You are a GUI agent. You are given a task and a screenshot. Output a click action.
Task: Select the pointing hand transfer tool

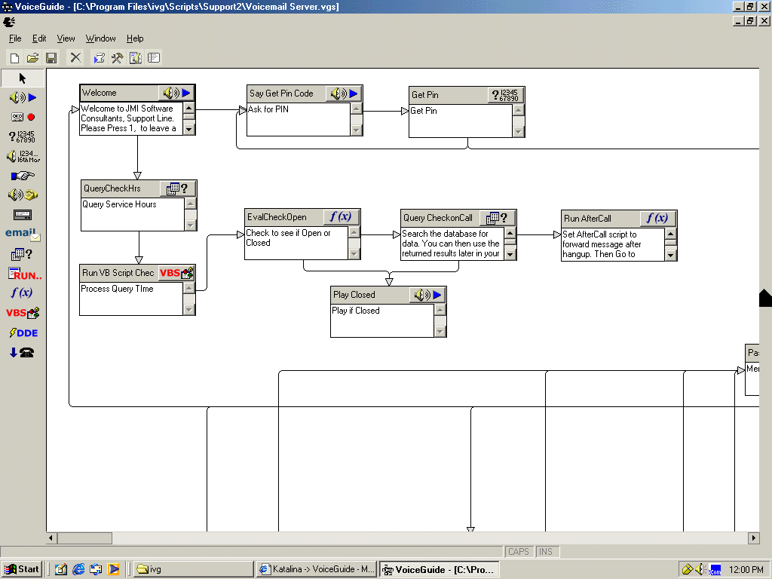click(x=23, y=176)
